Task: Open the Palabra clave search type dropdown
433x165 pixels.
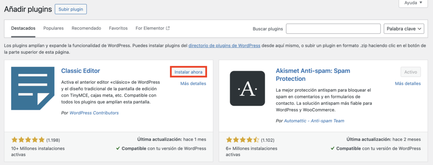Action: click(404, 29)
